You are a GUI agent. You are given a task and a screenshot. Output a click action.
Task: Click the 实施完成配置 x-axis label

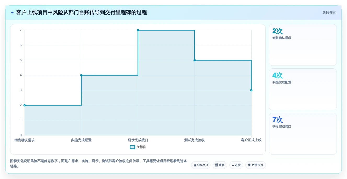[x=81, y=140]
